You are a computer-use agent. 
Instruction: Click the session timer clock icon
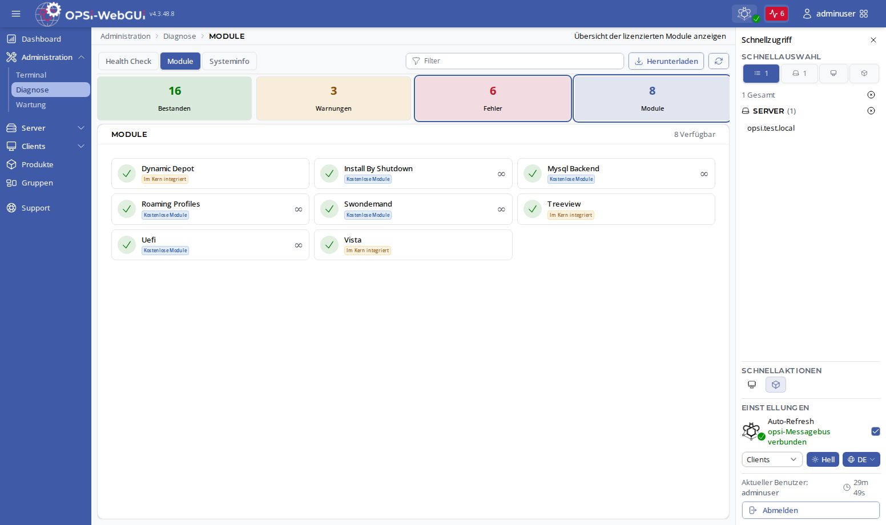(847, 487)
